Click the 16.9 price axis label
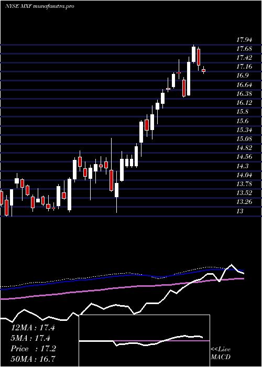Image resolution: width=262 pixels, height=367 pixels. coord(243,75)
